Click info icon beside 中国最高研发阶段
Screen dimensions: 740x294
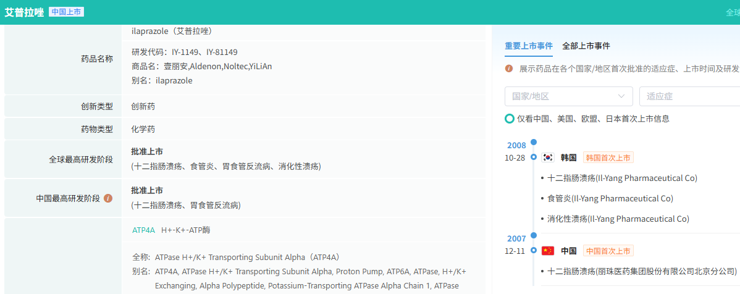pyautogui.click(x=108, y=198)
